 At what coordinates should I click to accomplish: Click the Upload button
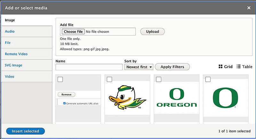tap(153, 31)
